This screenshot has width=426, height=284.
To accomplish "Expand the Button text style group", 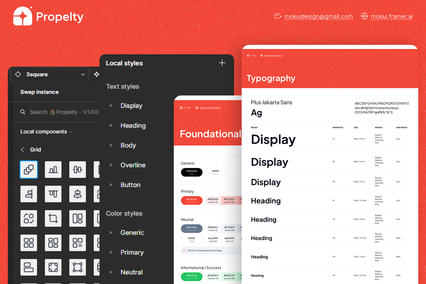I will 111,185.
